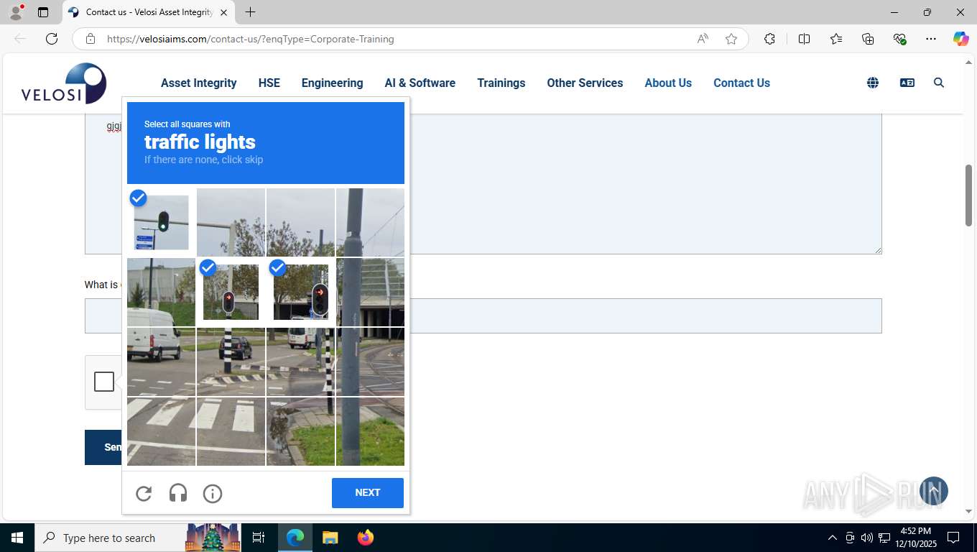Get an audio challenge via headphones icon
This screenshot has height=552, width=977.
[x=178, y=493]
